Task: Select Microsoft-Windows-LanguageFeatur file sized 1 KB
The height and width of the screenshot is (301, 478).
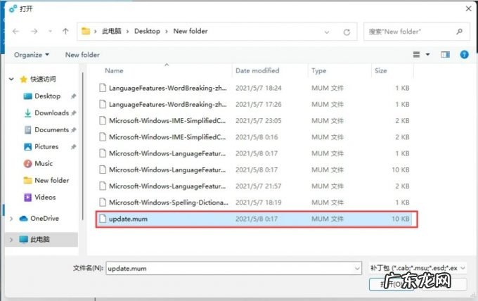Action: click(254, 153)
